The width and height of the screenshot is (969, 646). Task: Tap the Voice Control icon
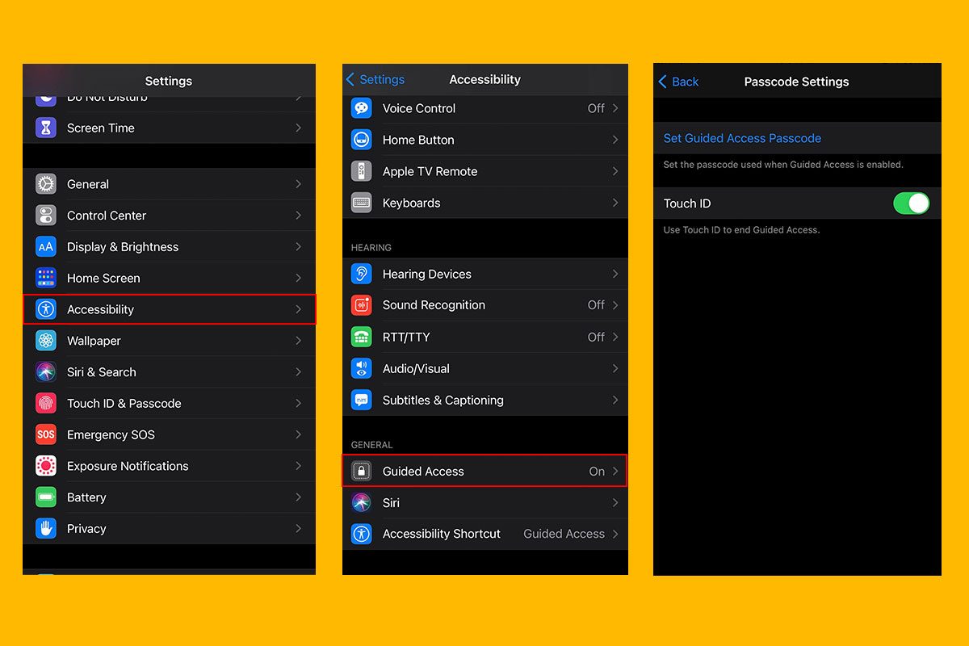[362, 108]
